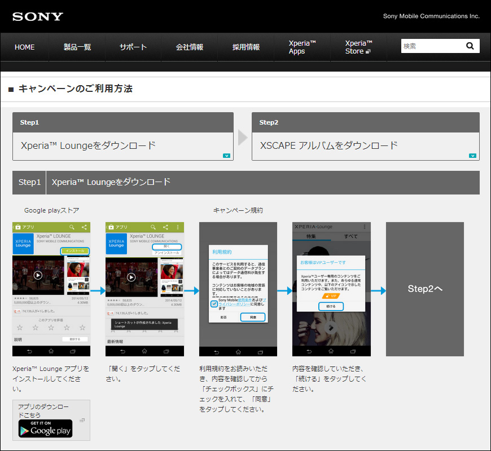Click the VIP user Xperia Lounge screenshot

tap(331, 289)
